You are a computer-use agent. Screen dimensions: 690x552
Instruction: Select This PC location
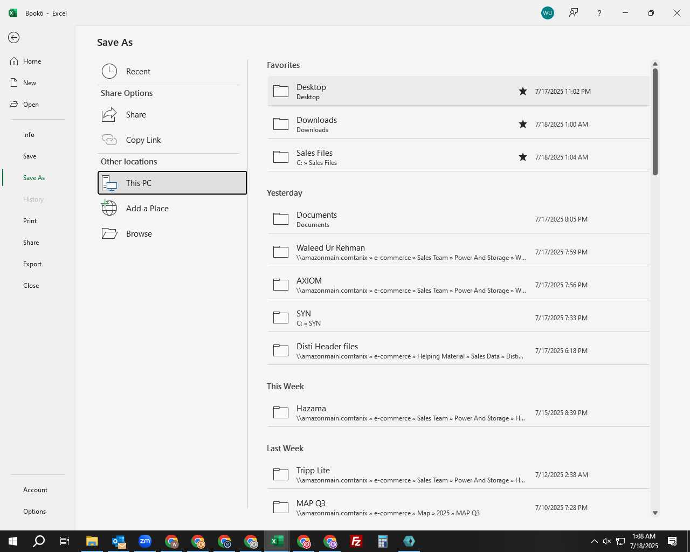pos(172,183)
